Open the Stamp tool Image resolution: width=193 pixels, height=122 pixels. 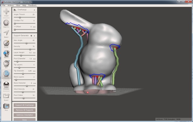(x=6, y=53)
